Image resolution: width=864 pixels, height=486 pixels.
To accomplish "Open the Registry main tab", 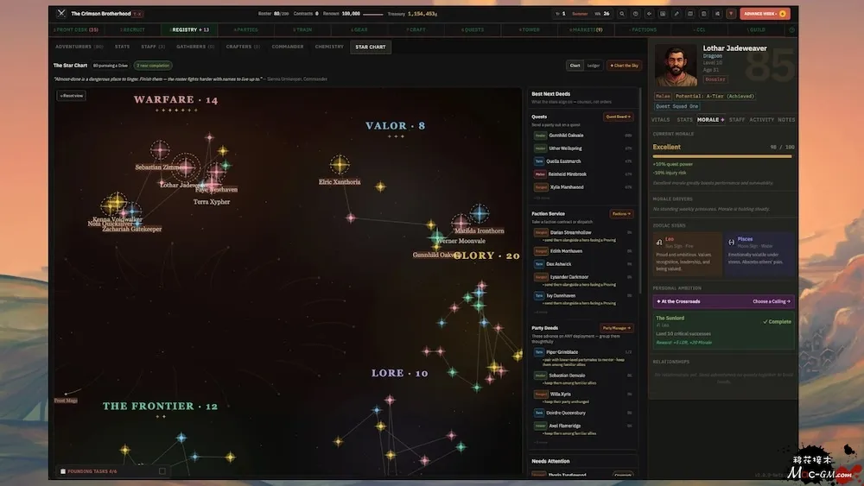I will pos(189,29).
